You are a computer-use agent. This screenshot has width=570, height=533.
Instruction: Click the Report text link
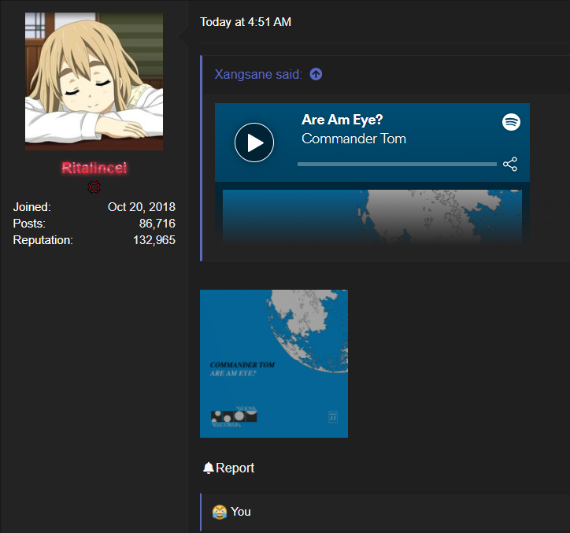pyautogui.click(x=235, y=468)
